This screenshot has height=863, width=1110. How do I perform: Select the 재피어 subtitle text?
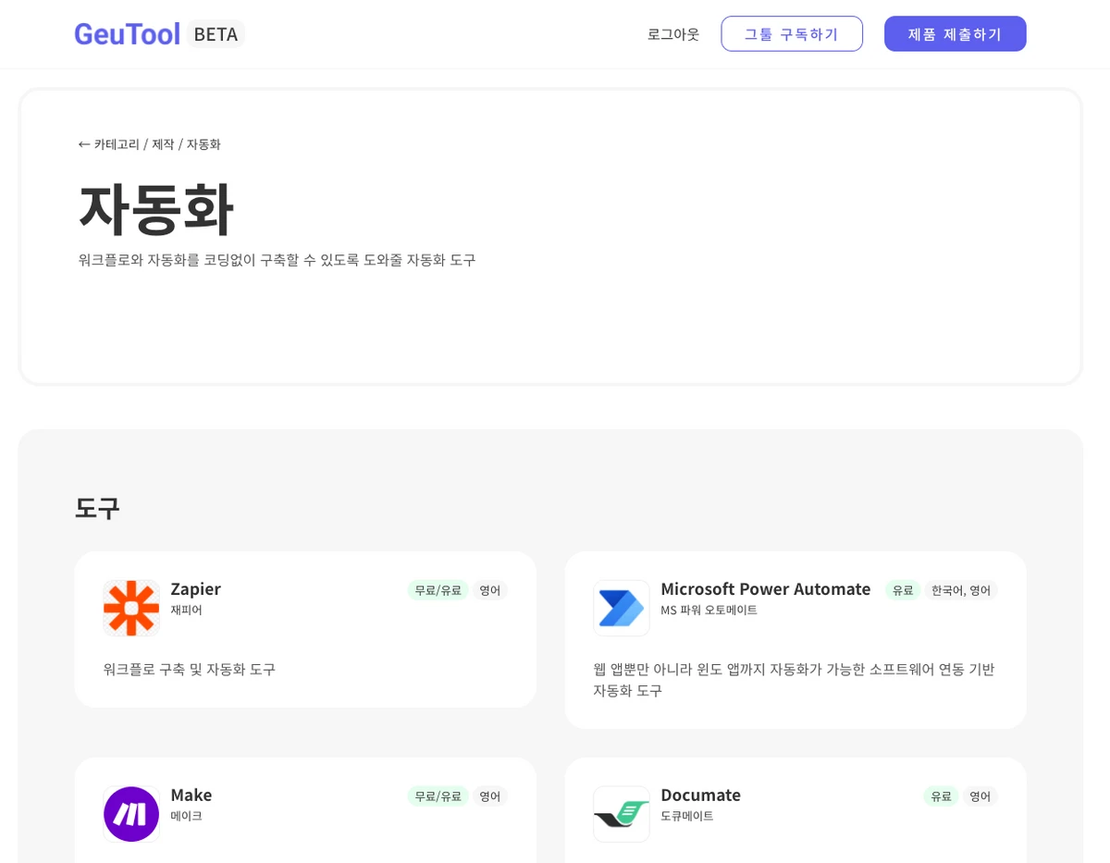186,610
